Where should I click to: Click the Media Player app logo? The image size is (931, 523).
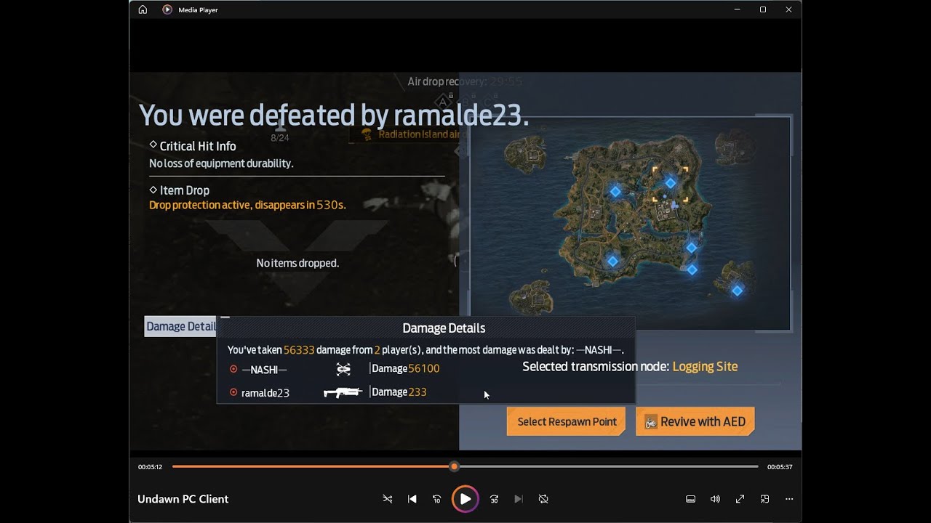[167, 9]
